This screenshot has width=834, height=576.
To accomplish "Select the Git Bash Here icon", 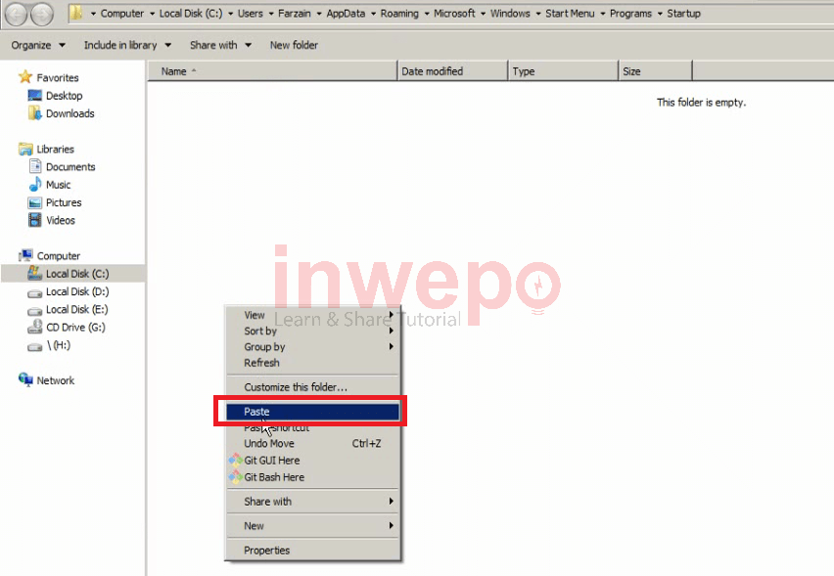I will tap(235, 477).
